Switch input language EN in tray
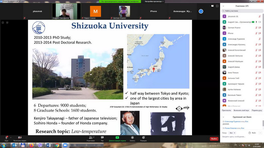The height and width of the screenshot is (148, 264). point(236,145)
